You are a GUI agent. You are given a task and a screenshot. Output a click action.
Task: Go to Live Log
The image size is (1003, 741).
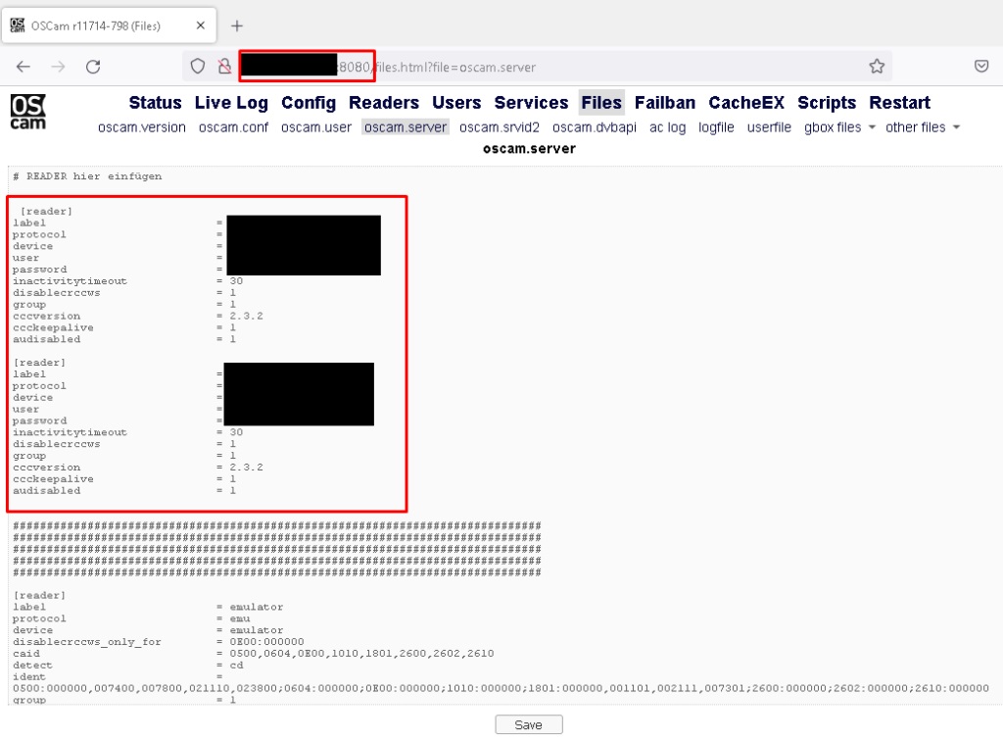(x=231, y=102)
